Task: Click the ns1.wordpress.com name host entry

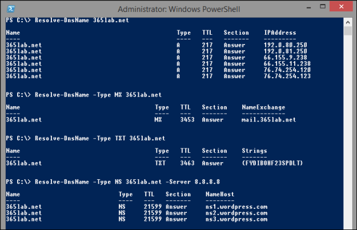Action: (x=236, y=207)
